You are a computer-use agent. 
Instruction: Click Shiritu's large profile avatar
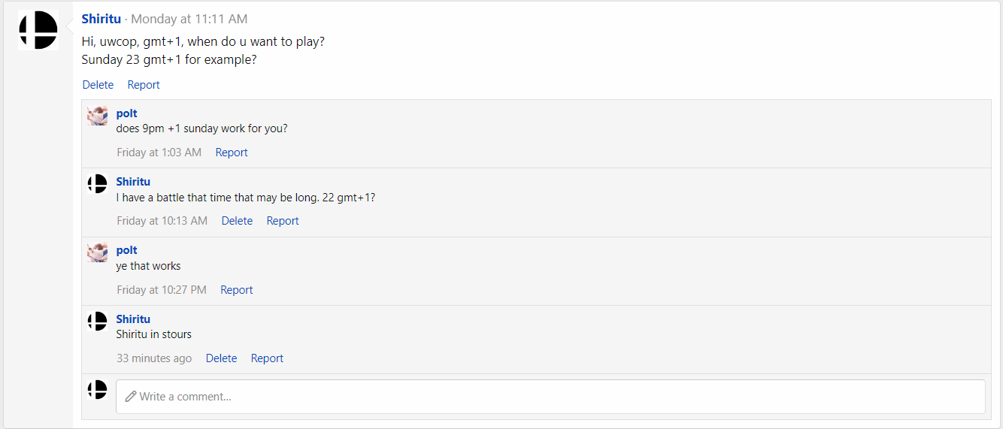coord(38,30)
